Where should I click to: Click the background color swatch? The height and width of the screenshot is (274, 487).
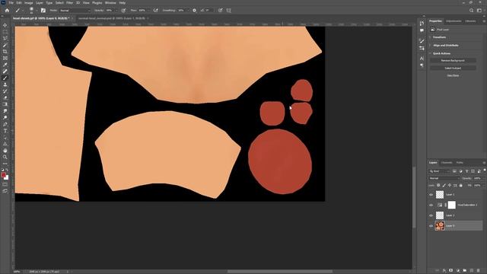click(7, 177)
